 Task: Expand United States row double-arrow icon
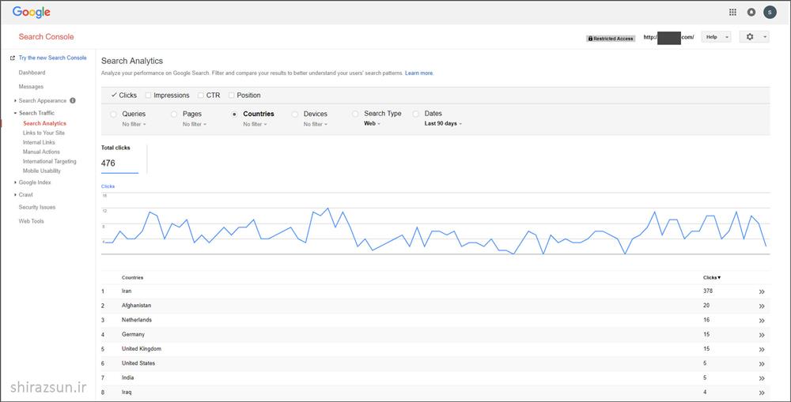(762, 364)
